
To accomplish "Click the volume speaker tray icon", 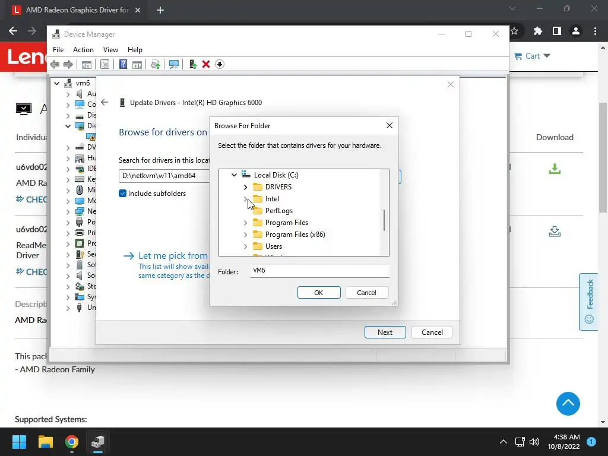I will (534, 442).
